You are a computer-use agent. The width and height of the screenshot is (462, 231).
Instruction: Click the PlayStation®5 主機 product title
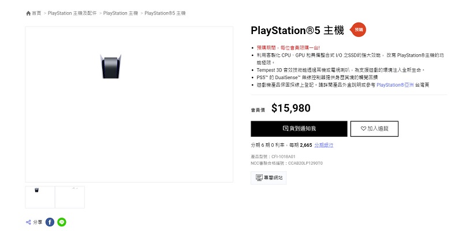tap(297, 30)
